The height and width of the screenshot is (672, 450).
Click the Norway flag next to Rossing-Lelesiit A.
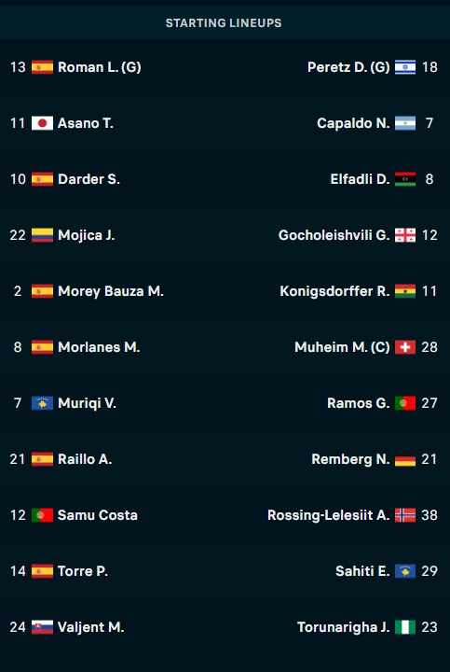(405, 515)
